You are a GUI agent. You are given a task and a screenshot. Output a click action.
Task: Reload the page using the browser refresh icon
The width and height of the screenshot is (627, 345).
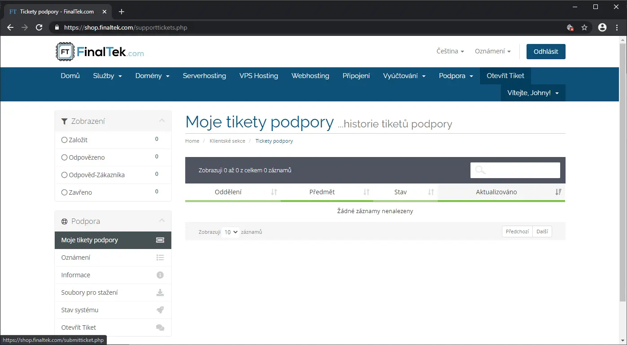[x=39, y=27]
